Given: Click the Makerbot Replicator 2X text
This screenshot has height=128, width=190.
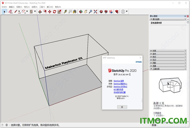Looking at the screenshot, I should (64, 63).
